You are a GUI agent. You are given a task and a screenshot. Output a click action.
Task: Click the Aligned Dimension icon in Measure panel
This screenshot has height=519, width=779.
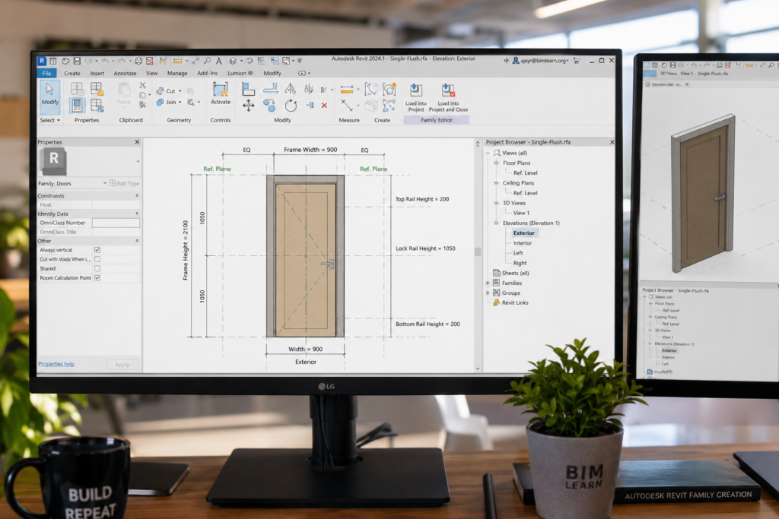click(347, 90)
